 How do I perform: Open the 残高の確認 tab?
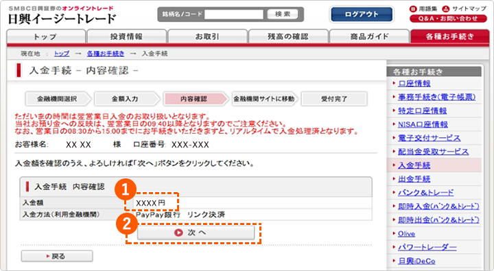[x=288, y=36]
